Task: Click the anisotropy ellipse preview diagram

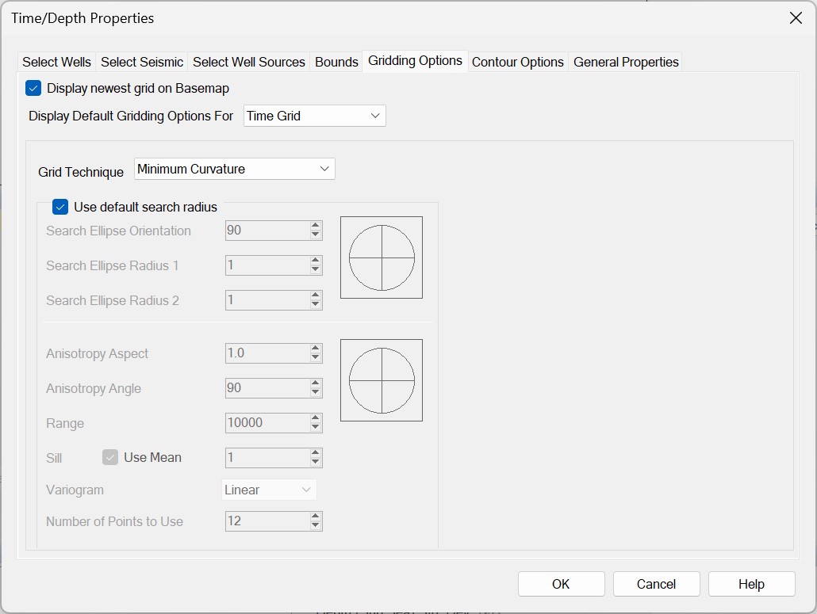Action: (x=382, y=380)
